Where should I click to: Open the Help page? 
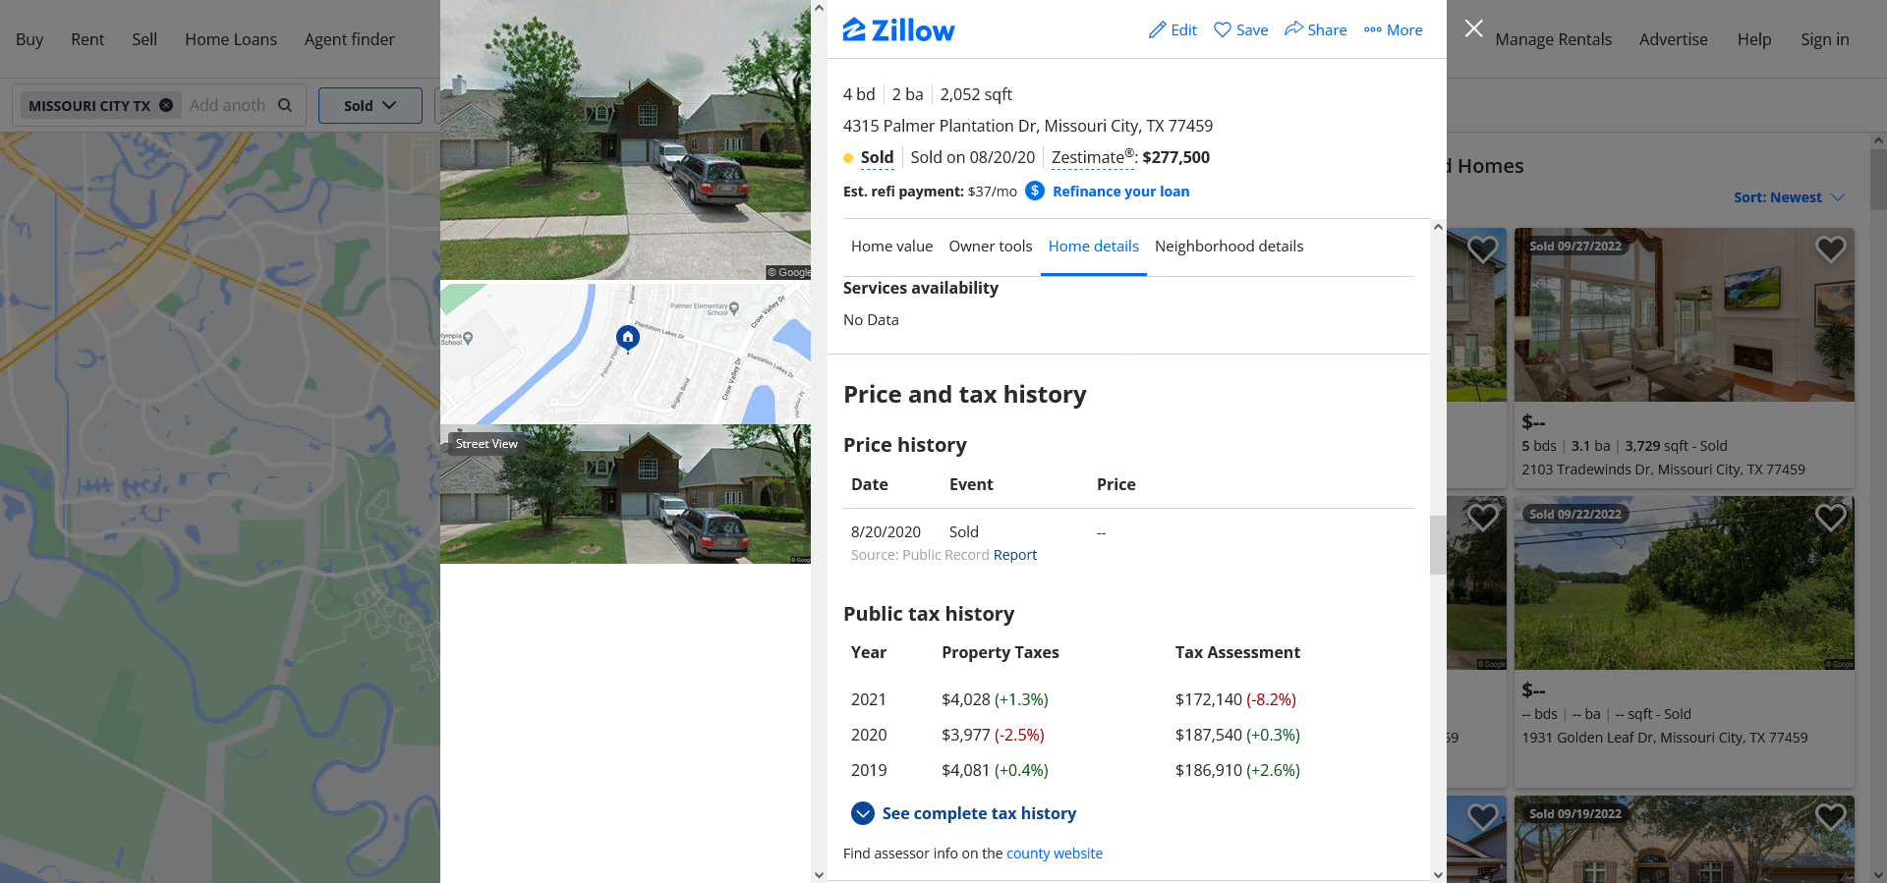1753,39
